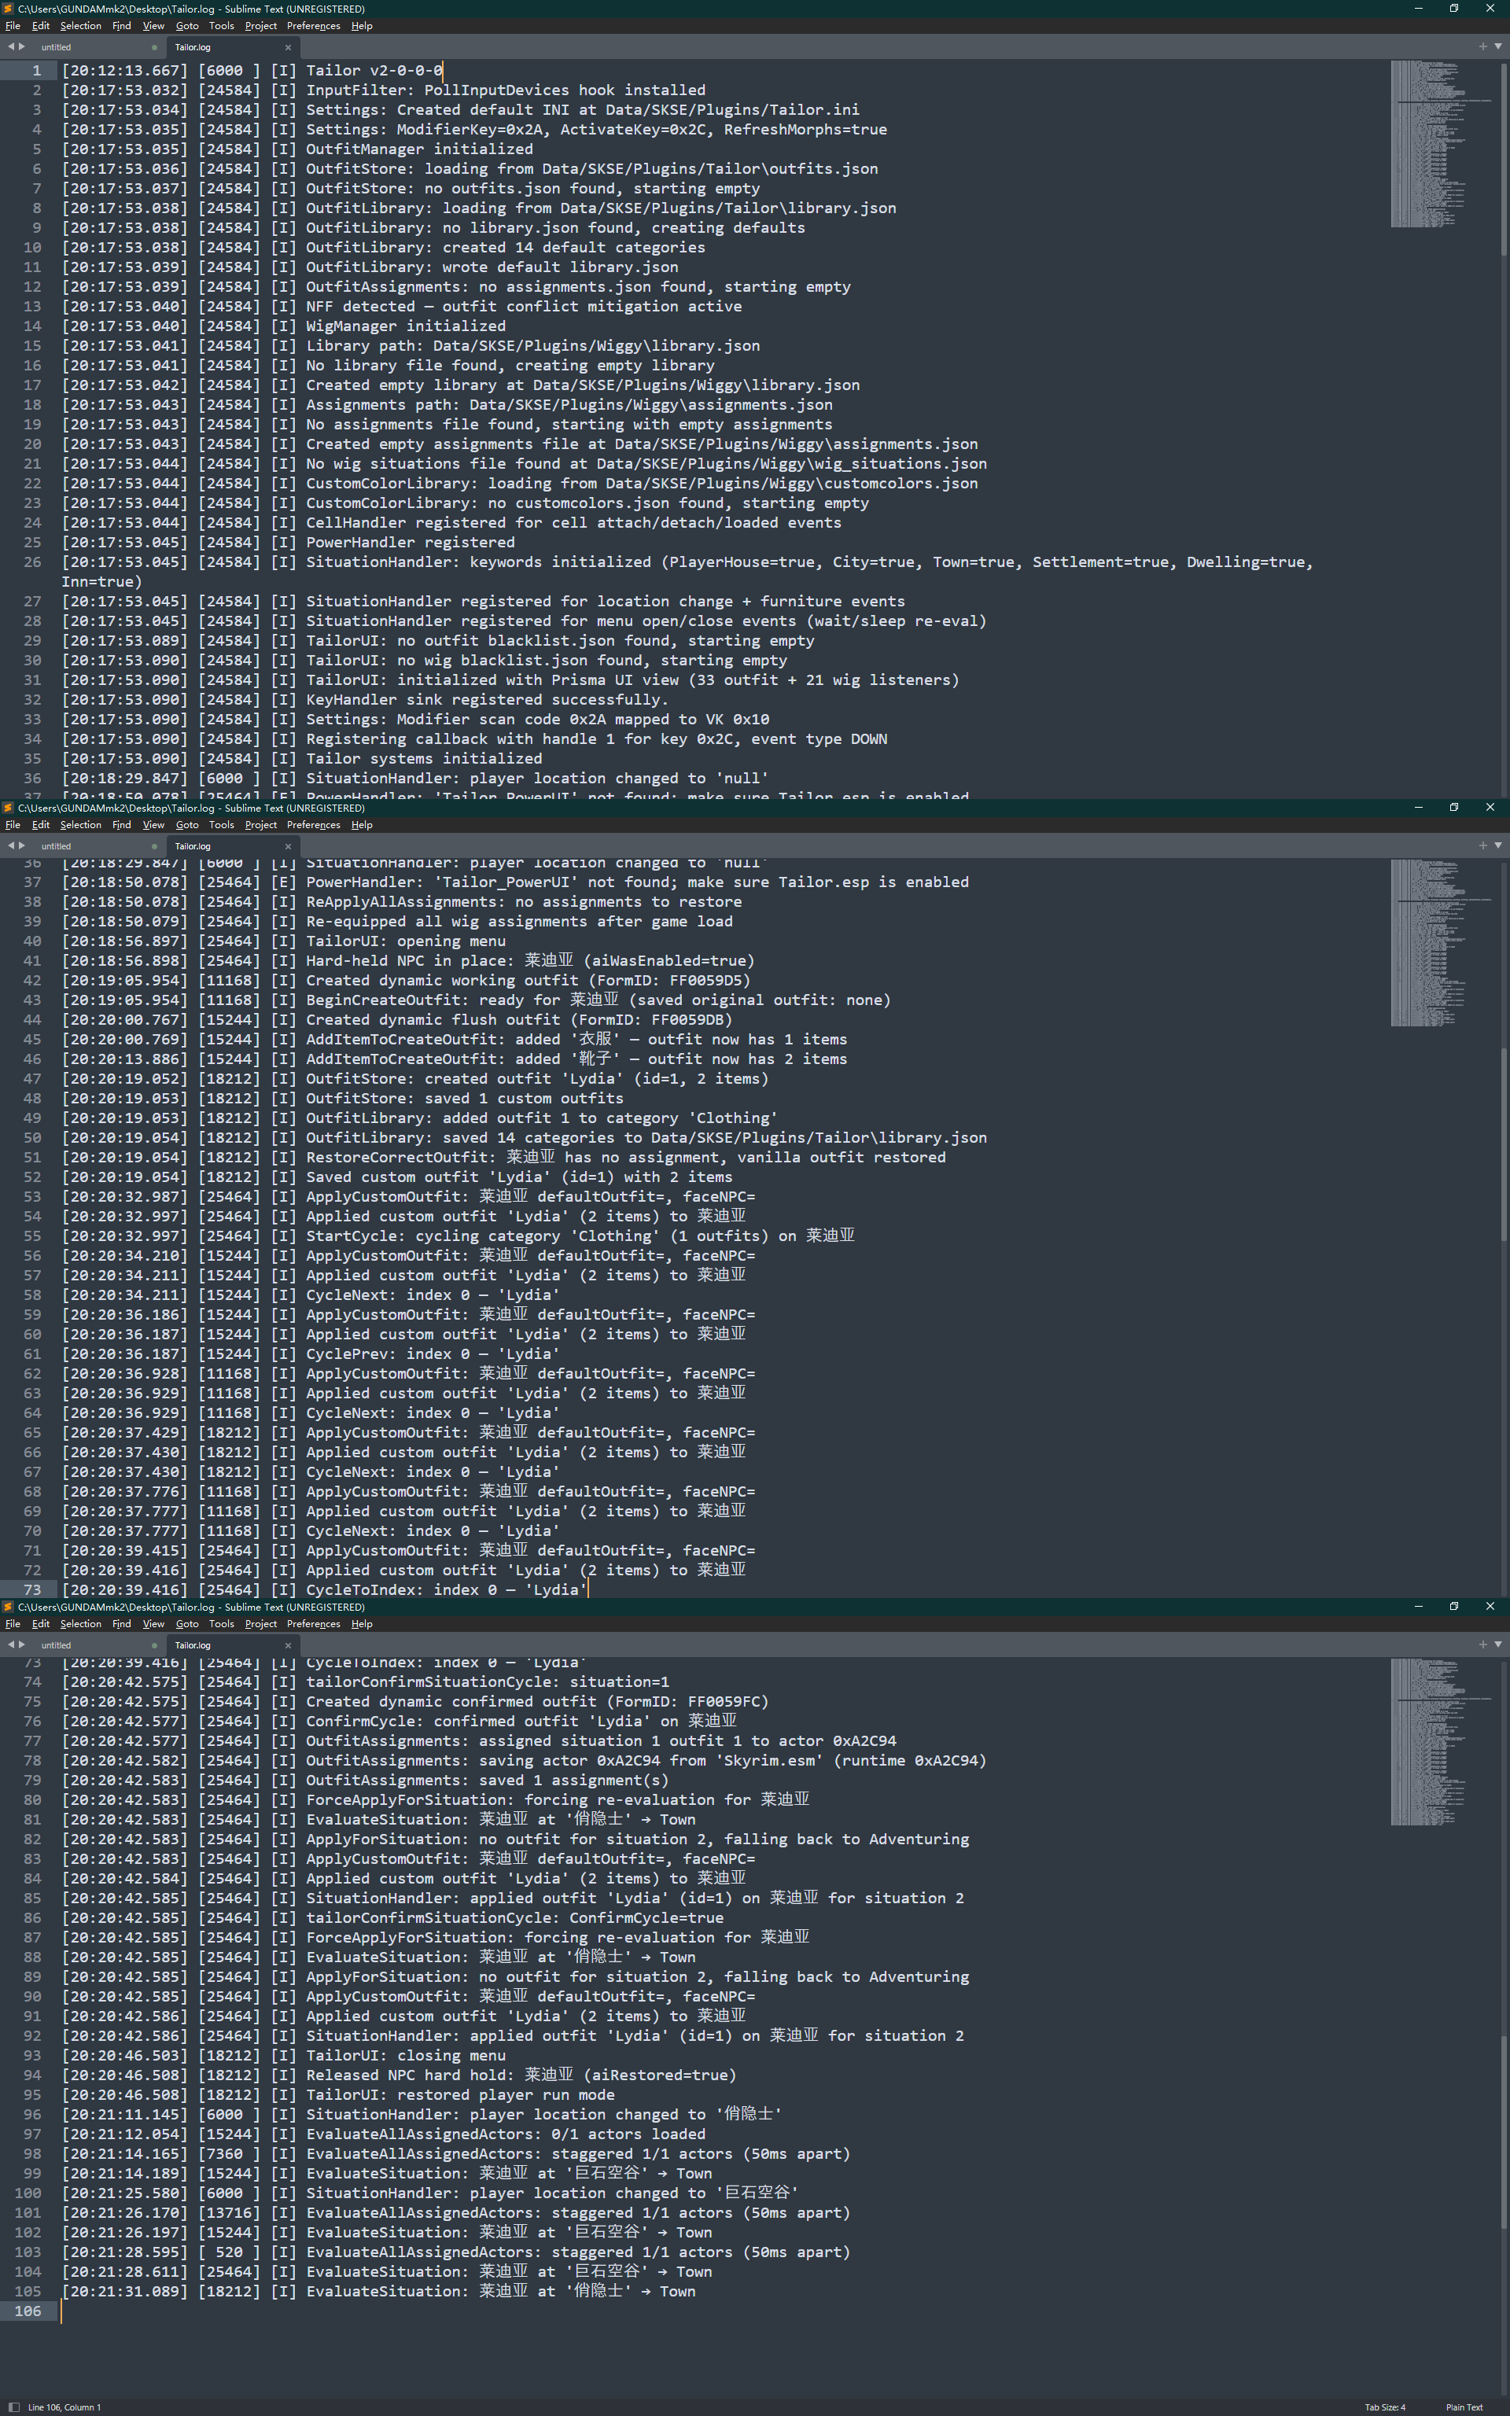This screenshot has height=2416, width=1510.
Task: Click the Sublime Text logo in the bottom window title bar
Action: point(8,1606)
